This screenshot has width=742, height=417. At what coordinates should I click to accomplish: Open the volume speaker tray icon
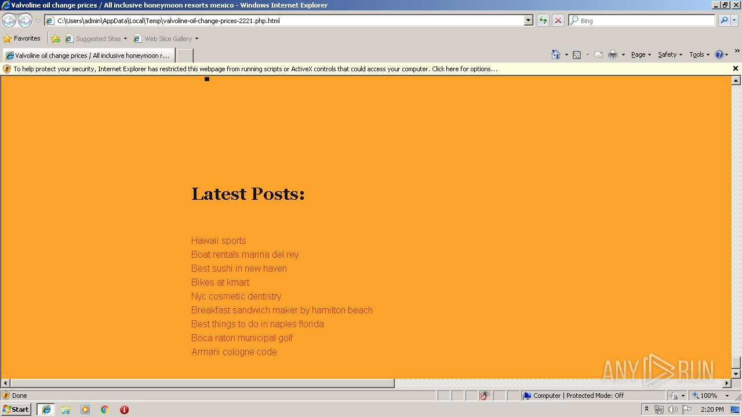click(x=672, y=409)
